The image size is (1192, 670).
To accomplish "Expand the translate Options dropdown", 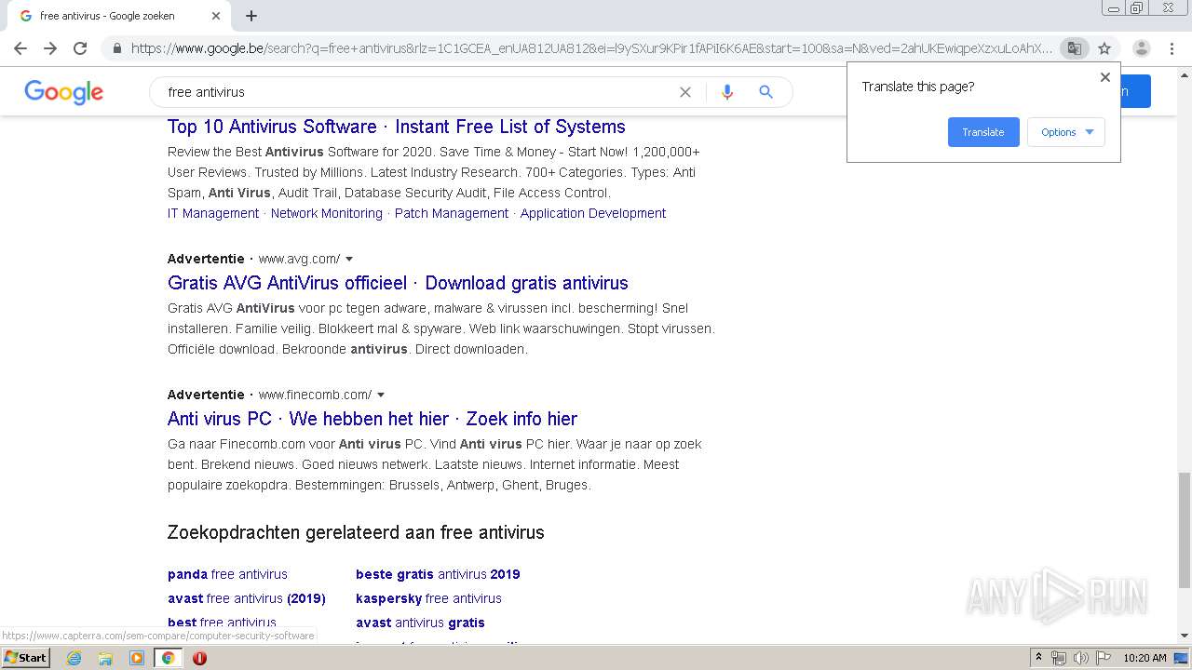I will point(1066,132).
